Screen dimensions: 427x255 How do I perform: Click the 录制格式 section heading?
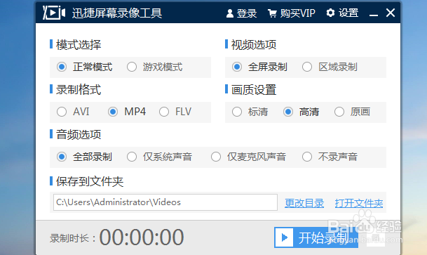tap(79, 90)
